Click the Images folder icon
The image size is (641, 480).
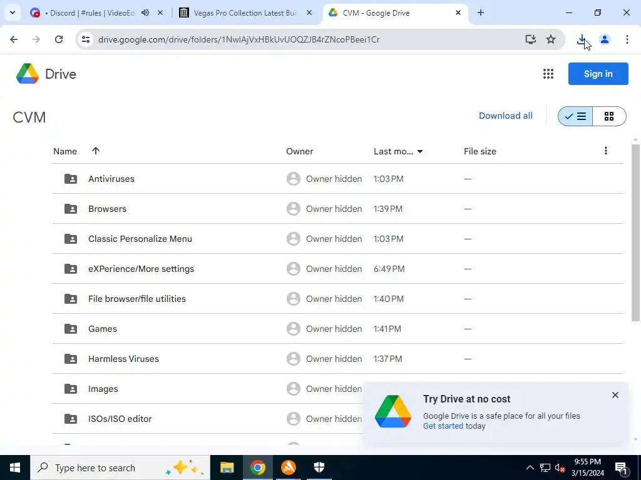point(71,389)
